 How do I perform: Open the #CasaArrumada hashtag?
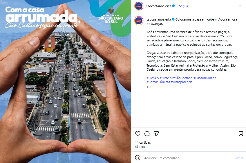(205, 78)
